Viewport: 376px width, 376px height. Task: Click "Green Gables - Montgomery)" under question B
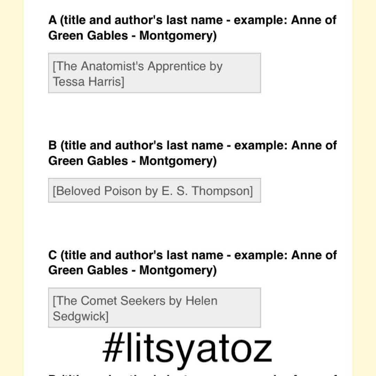pyautogui.click(x=132, y=161)
